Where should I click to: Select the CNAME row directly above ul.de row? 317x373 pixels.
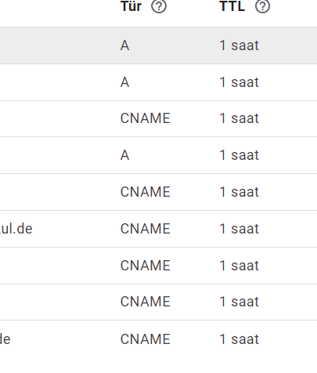pyautogui.click(x=158, y=192)
